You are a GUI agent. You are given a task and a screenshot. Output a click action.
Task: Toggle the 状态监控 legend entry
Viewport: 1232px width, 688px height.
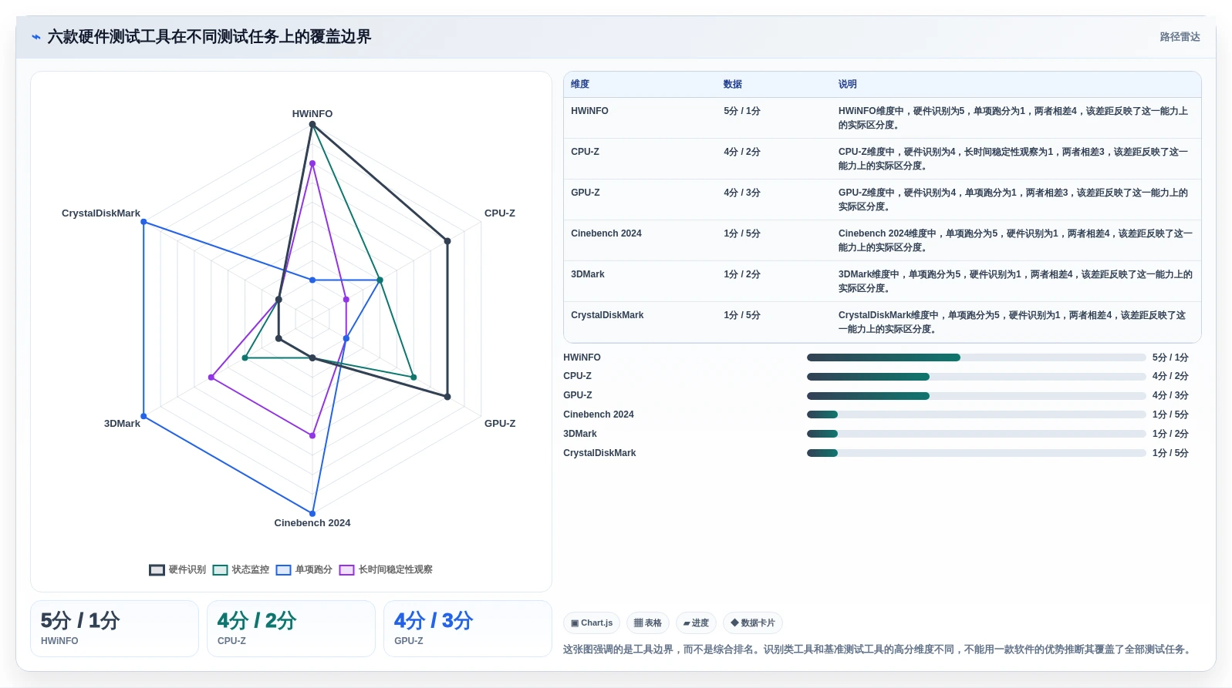(241, 570)
